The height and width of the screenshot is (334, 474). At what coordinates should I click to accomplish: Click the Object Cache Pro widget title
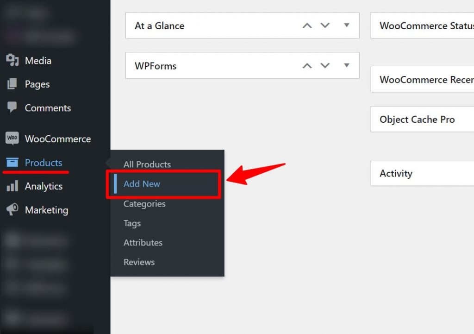click(x=417, y=120)
